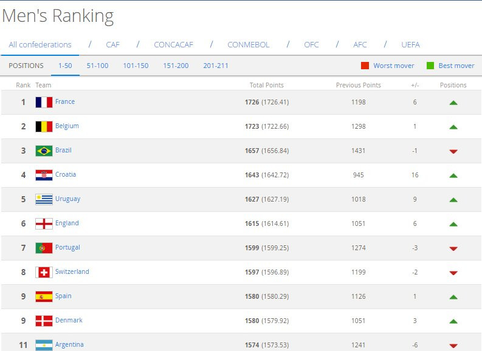Open the CONMEBOL confederation tab
The width and height of the screenshot is (482, 351).
click(248, 44)
